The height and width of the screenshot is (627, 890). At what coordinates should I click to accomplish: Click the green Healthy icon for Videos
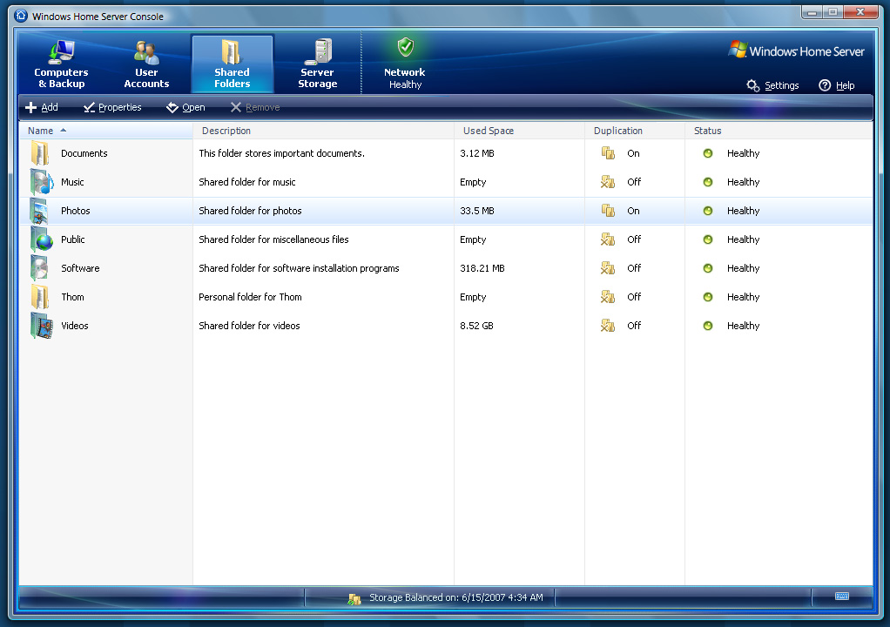708,326
